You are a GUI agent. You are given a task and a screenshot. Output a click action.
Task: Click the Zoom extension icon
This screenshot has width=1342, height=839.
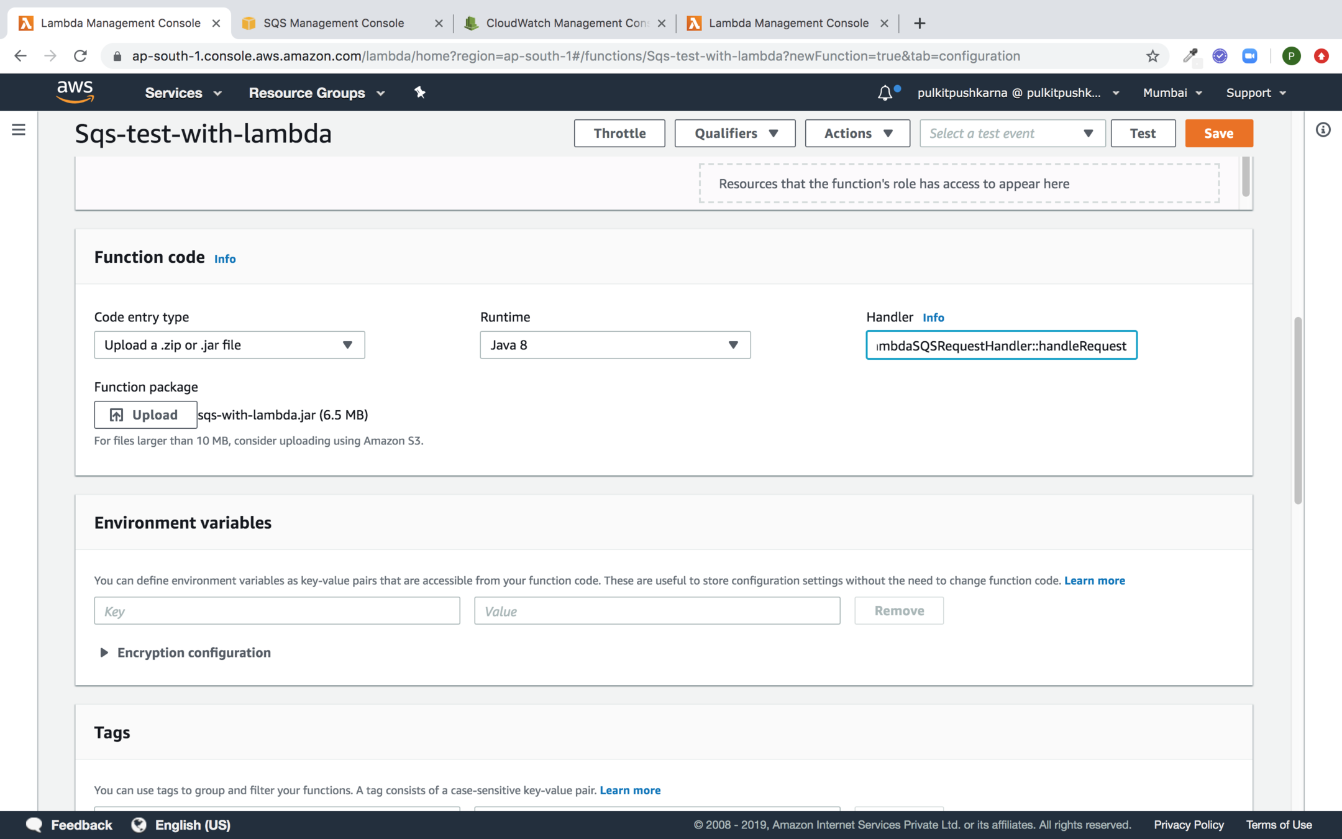pos(1249,56)
